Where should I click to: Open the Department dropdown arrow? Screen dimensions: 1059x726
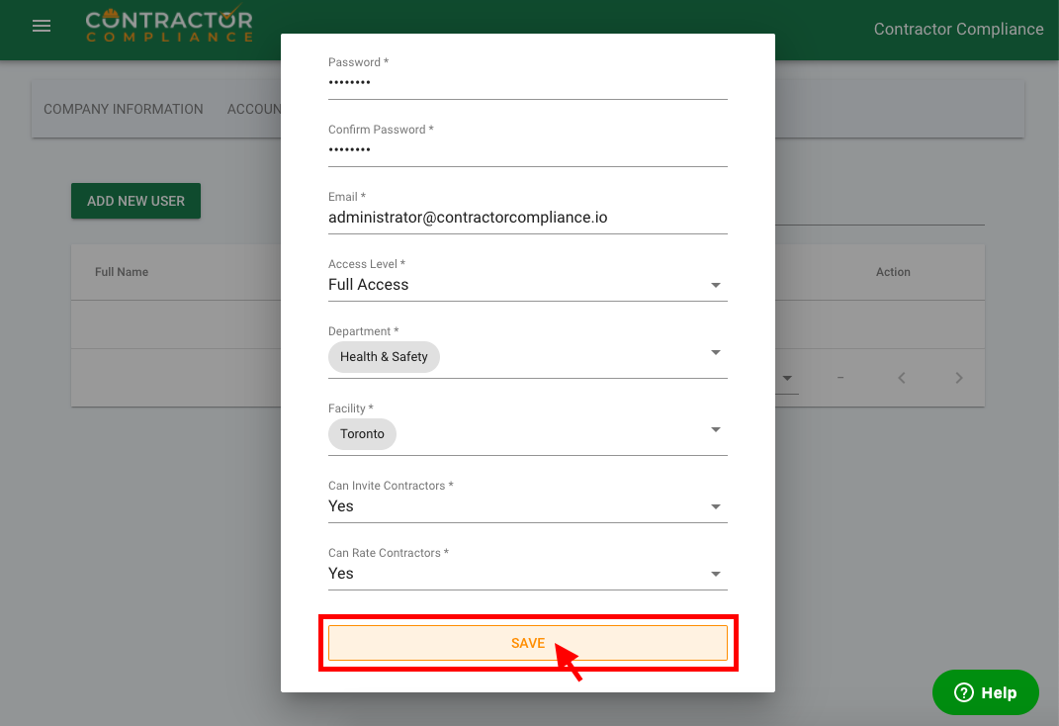[x=716, y=353]
